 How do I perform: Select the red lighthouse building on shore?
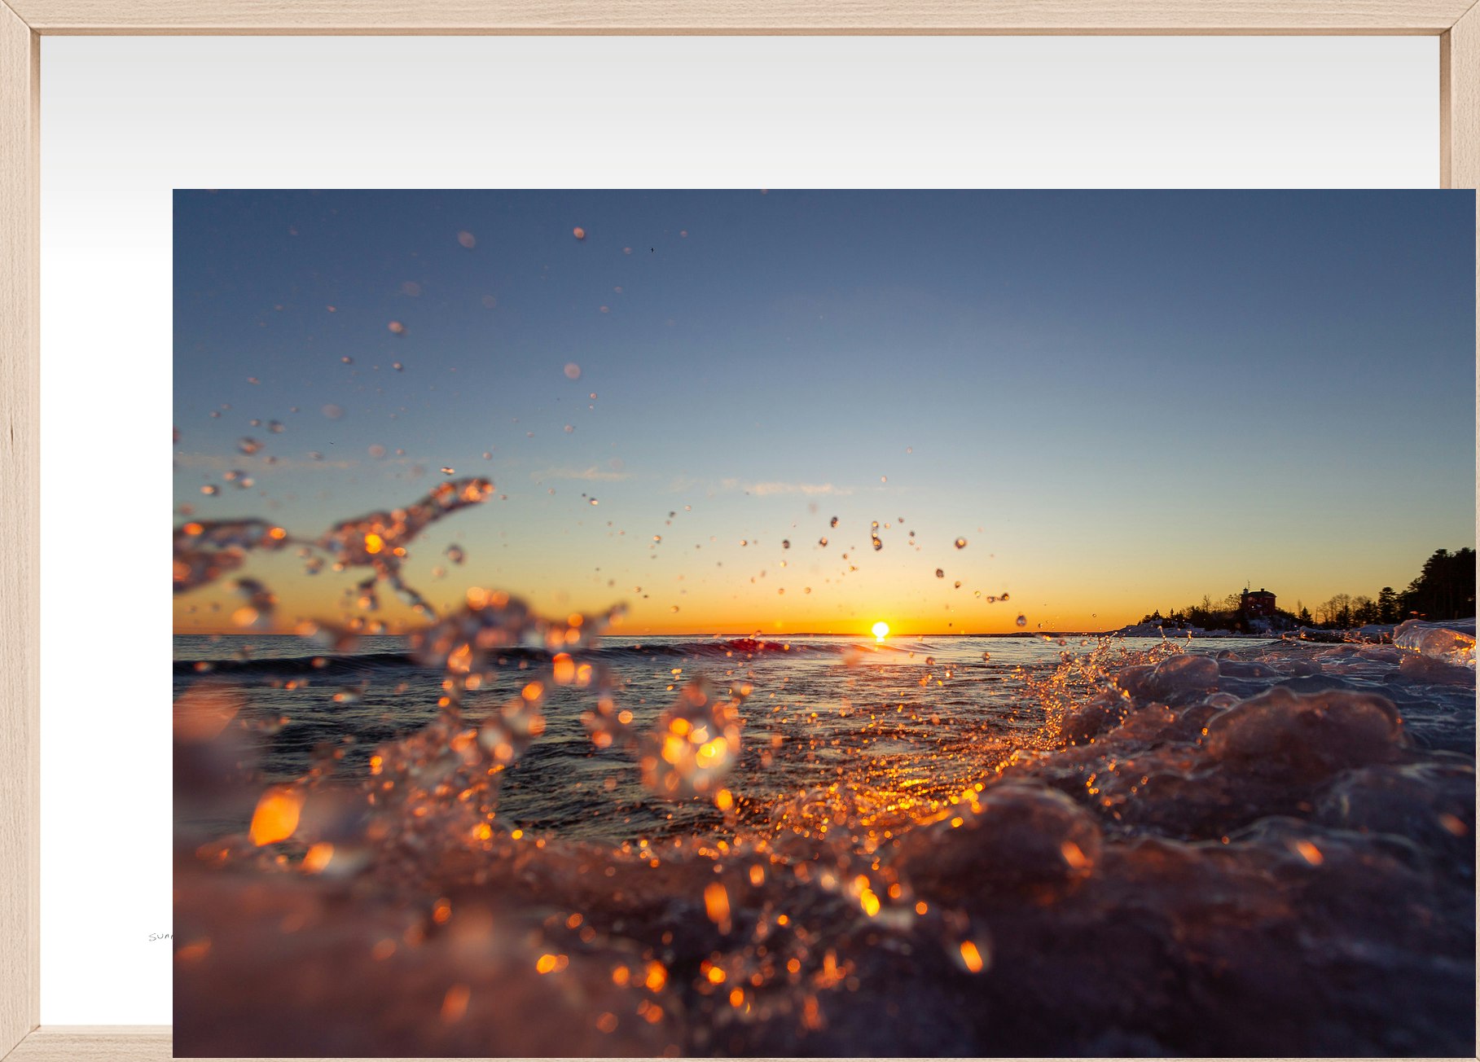tap(1257, 602)
